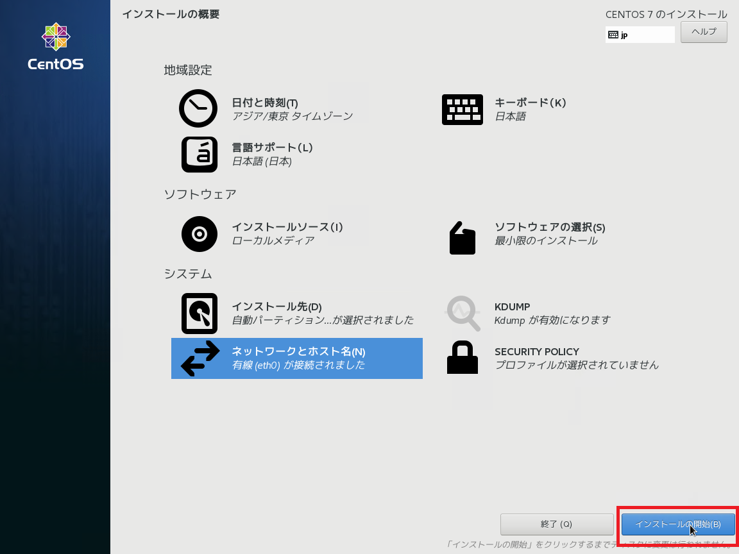Open the Installation Destination disk icon
The height and width of the screenshot is (554, 739).
coord(200,314)
